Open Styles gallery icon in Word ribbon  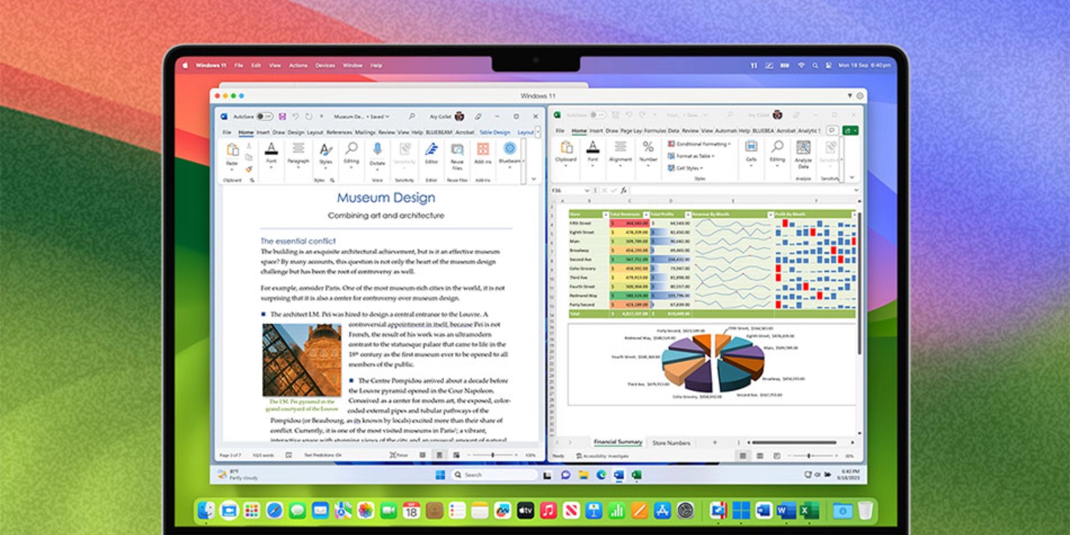click(325, 150)
